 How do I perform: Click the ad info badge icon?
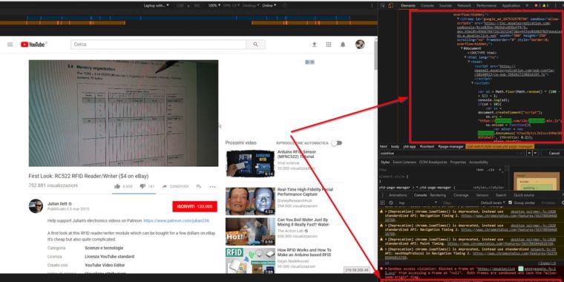309,62
